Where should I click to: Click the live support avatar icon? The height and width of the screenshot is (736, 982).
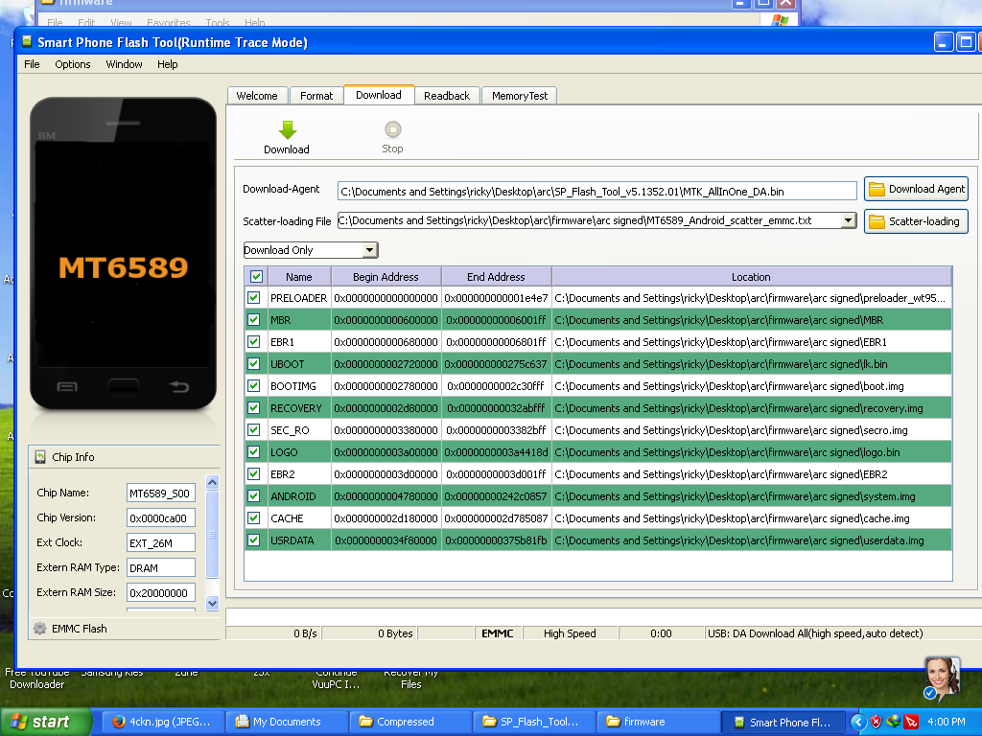942,678
